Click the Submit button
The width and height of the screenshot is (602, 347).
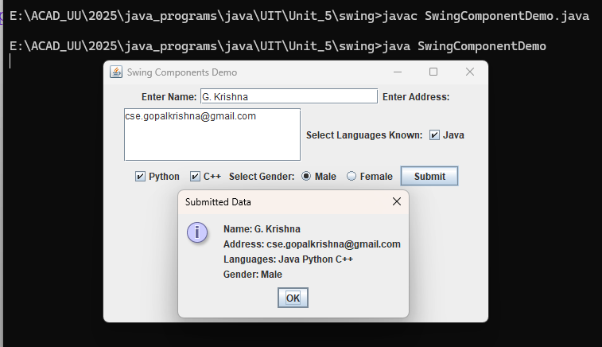[429, 176]
